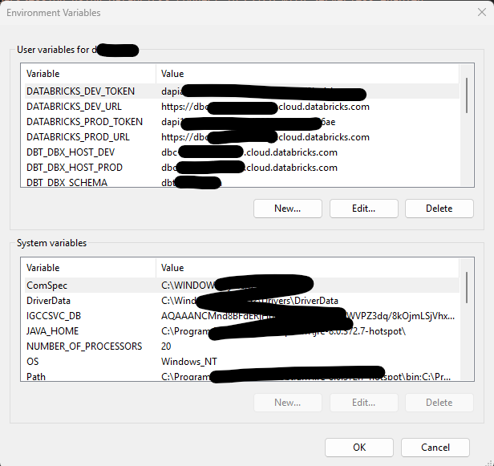Click Delete under User variables

coord(439,209)
